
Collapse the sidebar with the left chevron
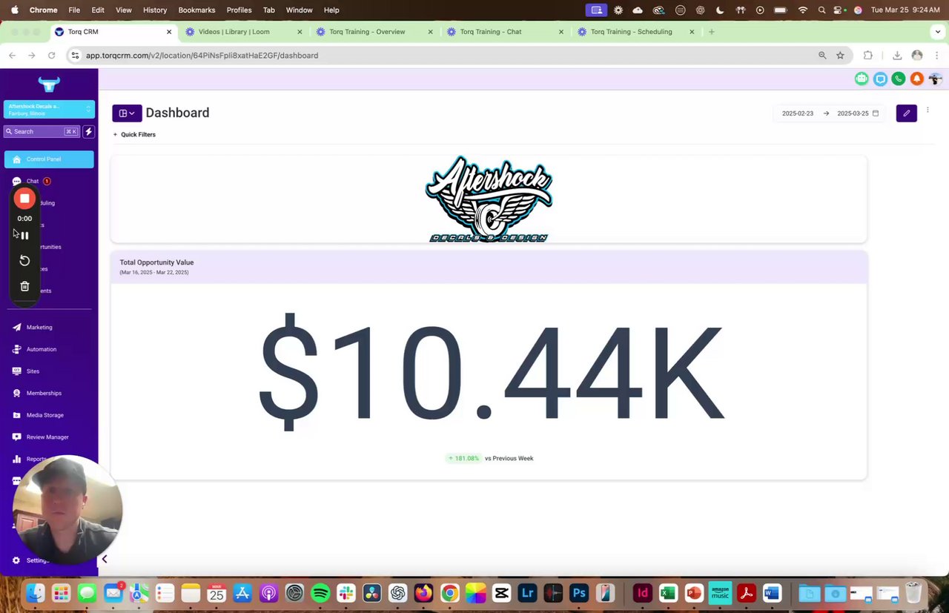pos(105,559)
